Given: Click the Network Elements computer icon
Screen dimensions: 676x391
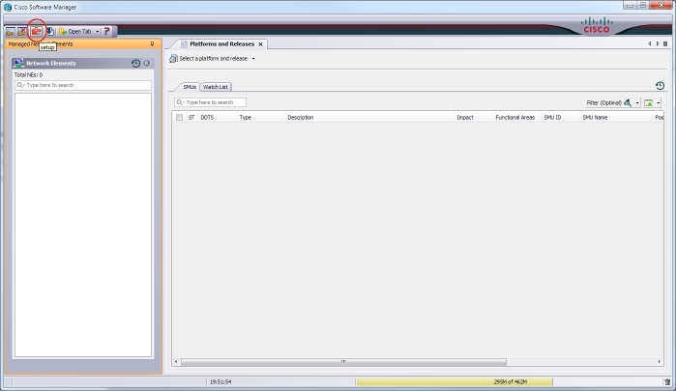Looking at the screenshot, I should [x=18, y=63].
